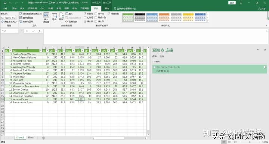269x144 pixels.
Task: Toggle Banded Rows (镶边行) checkbox
Action: tap(85, 21)
